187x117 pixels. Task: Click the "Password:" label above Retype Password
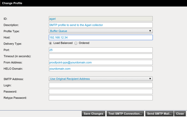(10, 92)
